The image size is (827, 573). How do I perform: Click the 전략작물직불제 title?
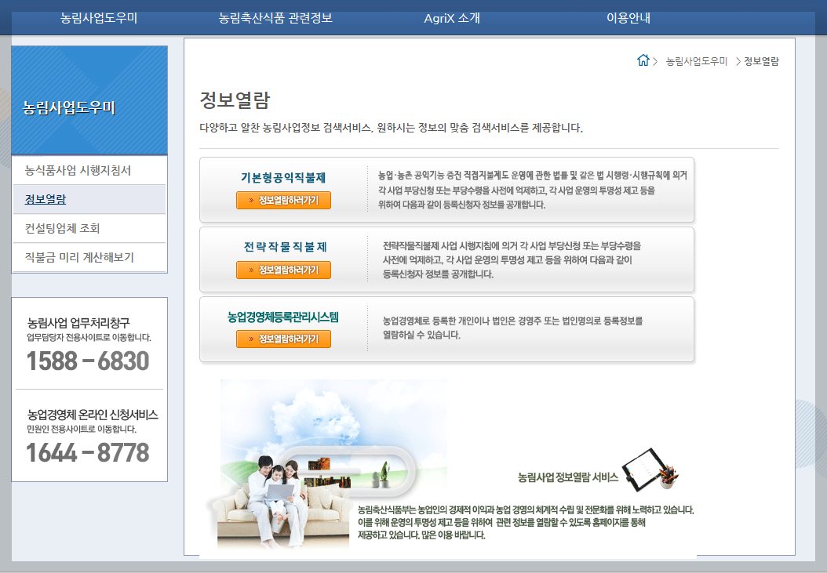click(x=286, y=247)
